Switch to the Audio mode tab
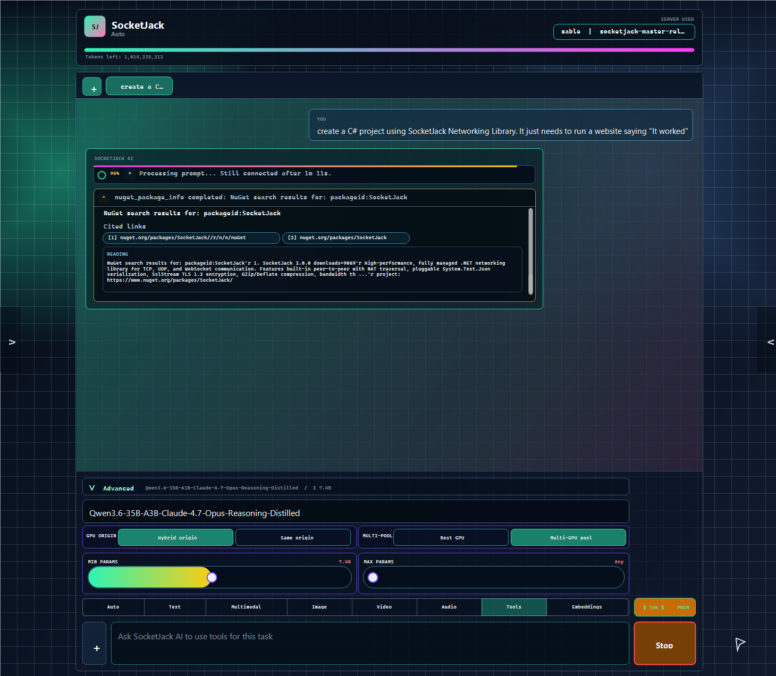Screen dimensions: 776x676 click(449, 607)
